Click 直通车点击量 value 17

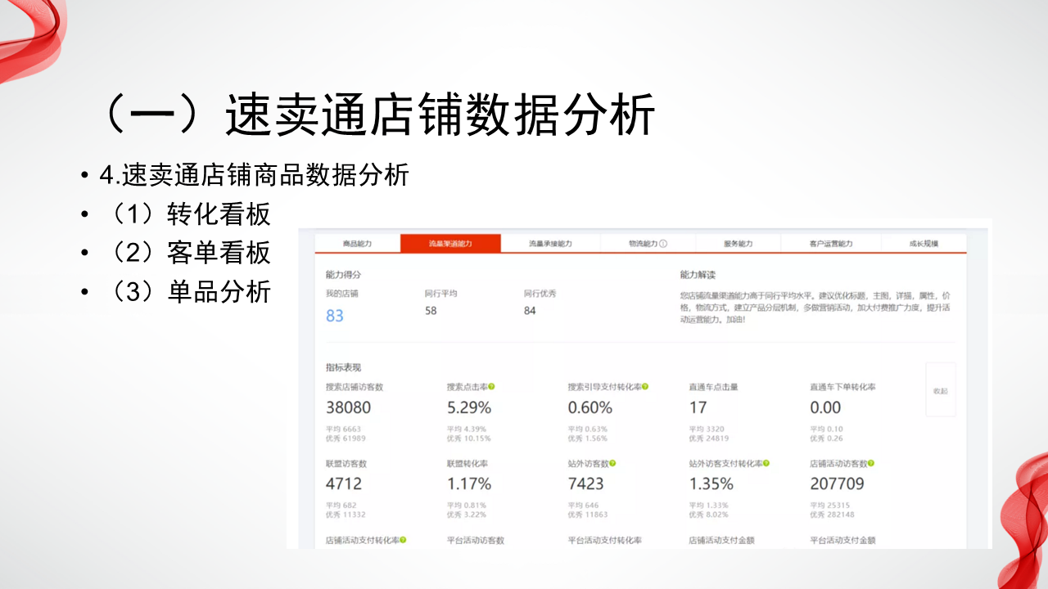click(x=698, y=407)
